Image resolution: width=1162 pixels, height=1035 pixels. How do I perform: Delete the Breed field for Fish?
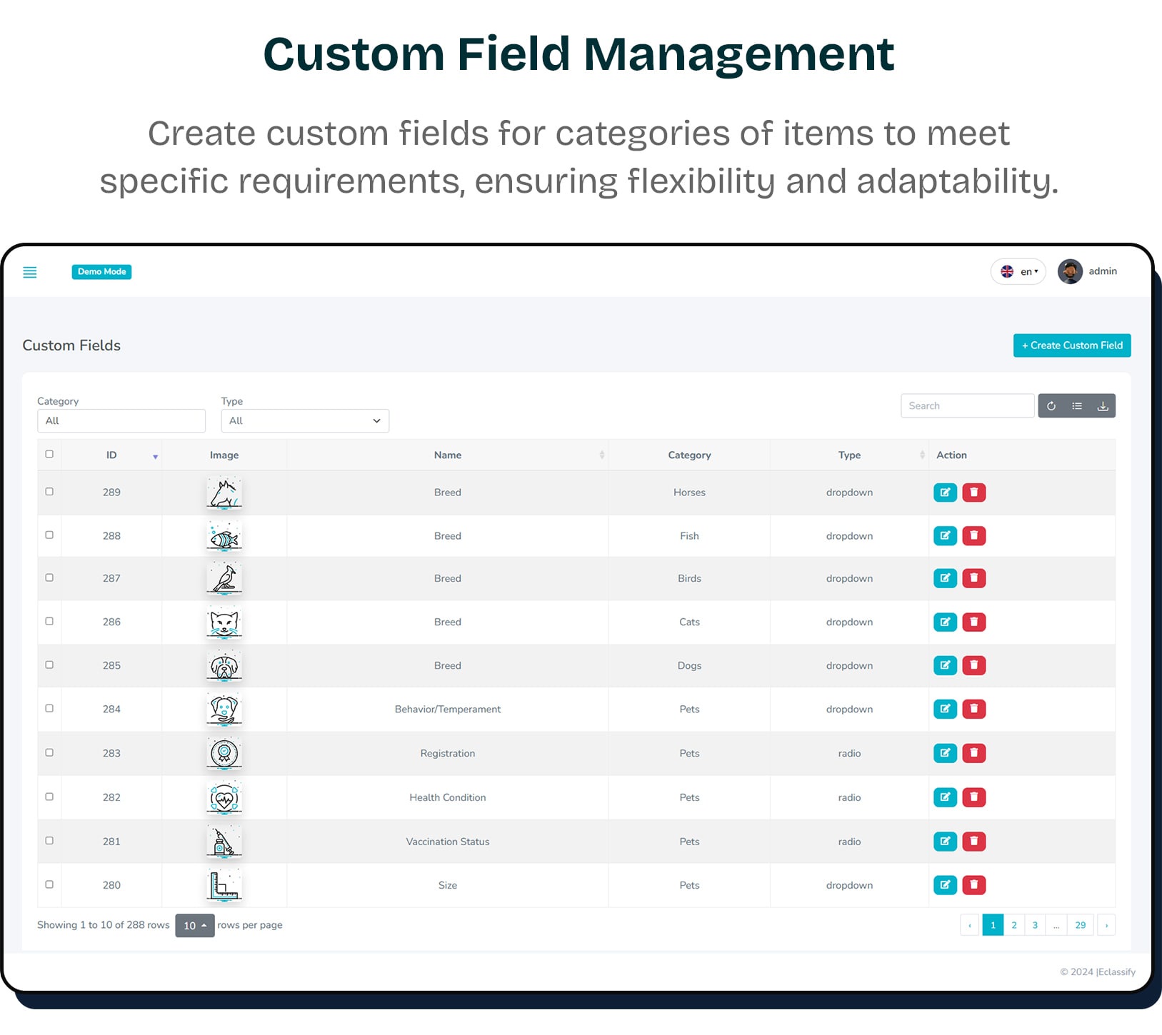click(x=973, y=535)
